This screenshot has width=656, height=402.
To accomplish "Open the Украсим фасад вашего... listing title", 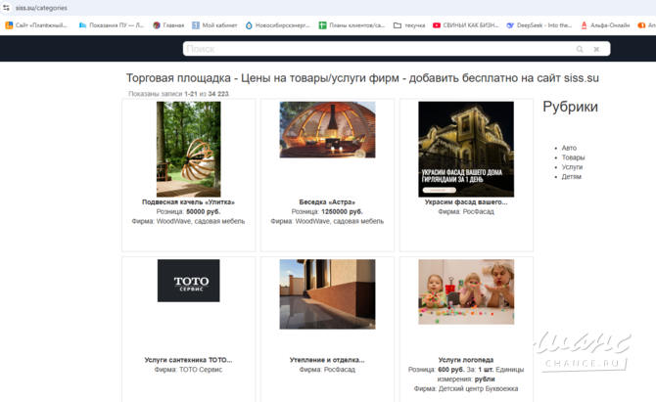I will pyautogui.click(x=466, y=201).
